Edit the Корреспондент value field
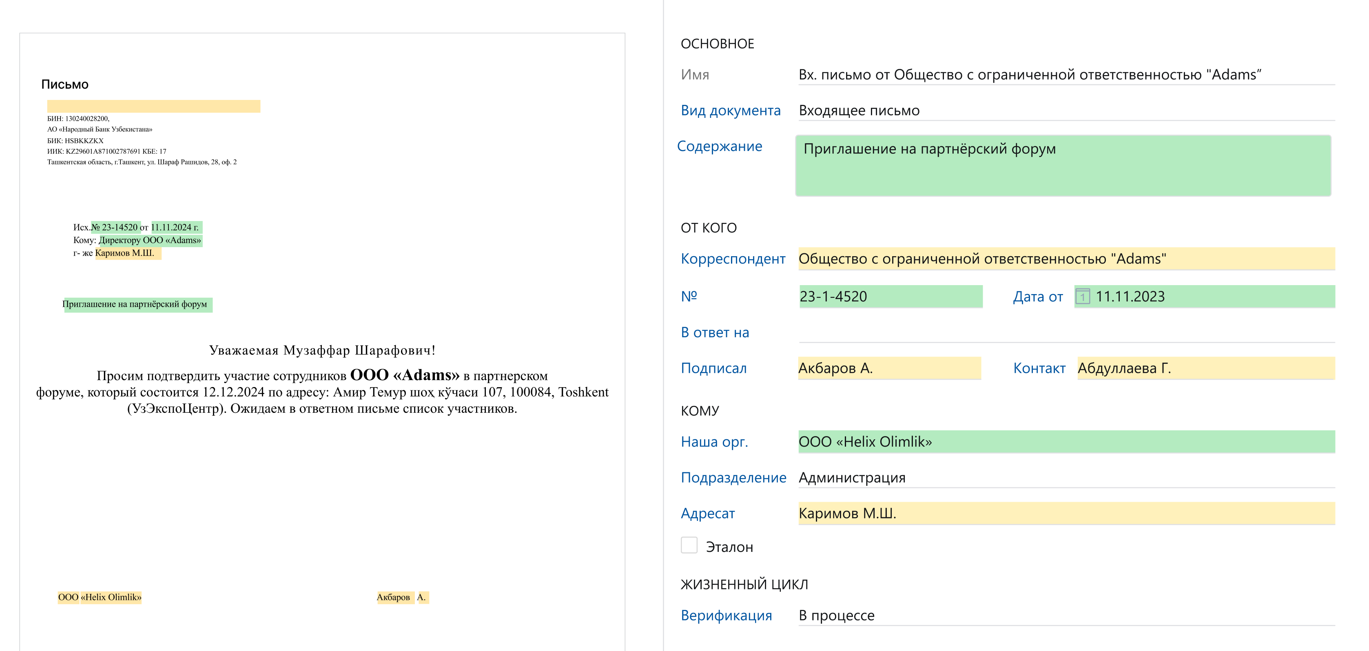 pyautogui.click(x=1066, y=259)
